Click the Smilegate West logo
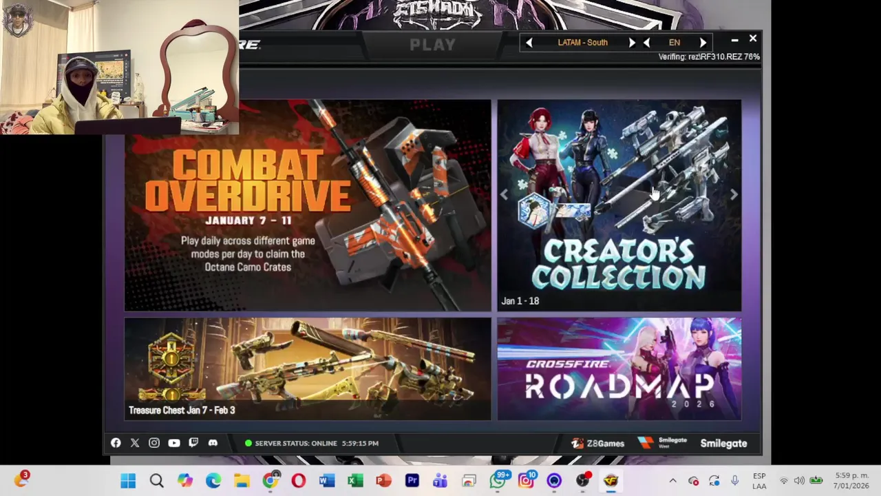Viewport: 881px width, 496px height. (661, 443)
